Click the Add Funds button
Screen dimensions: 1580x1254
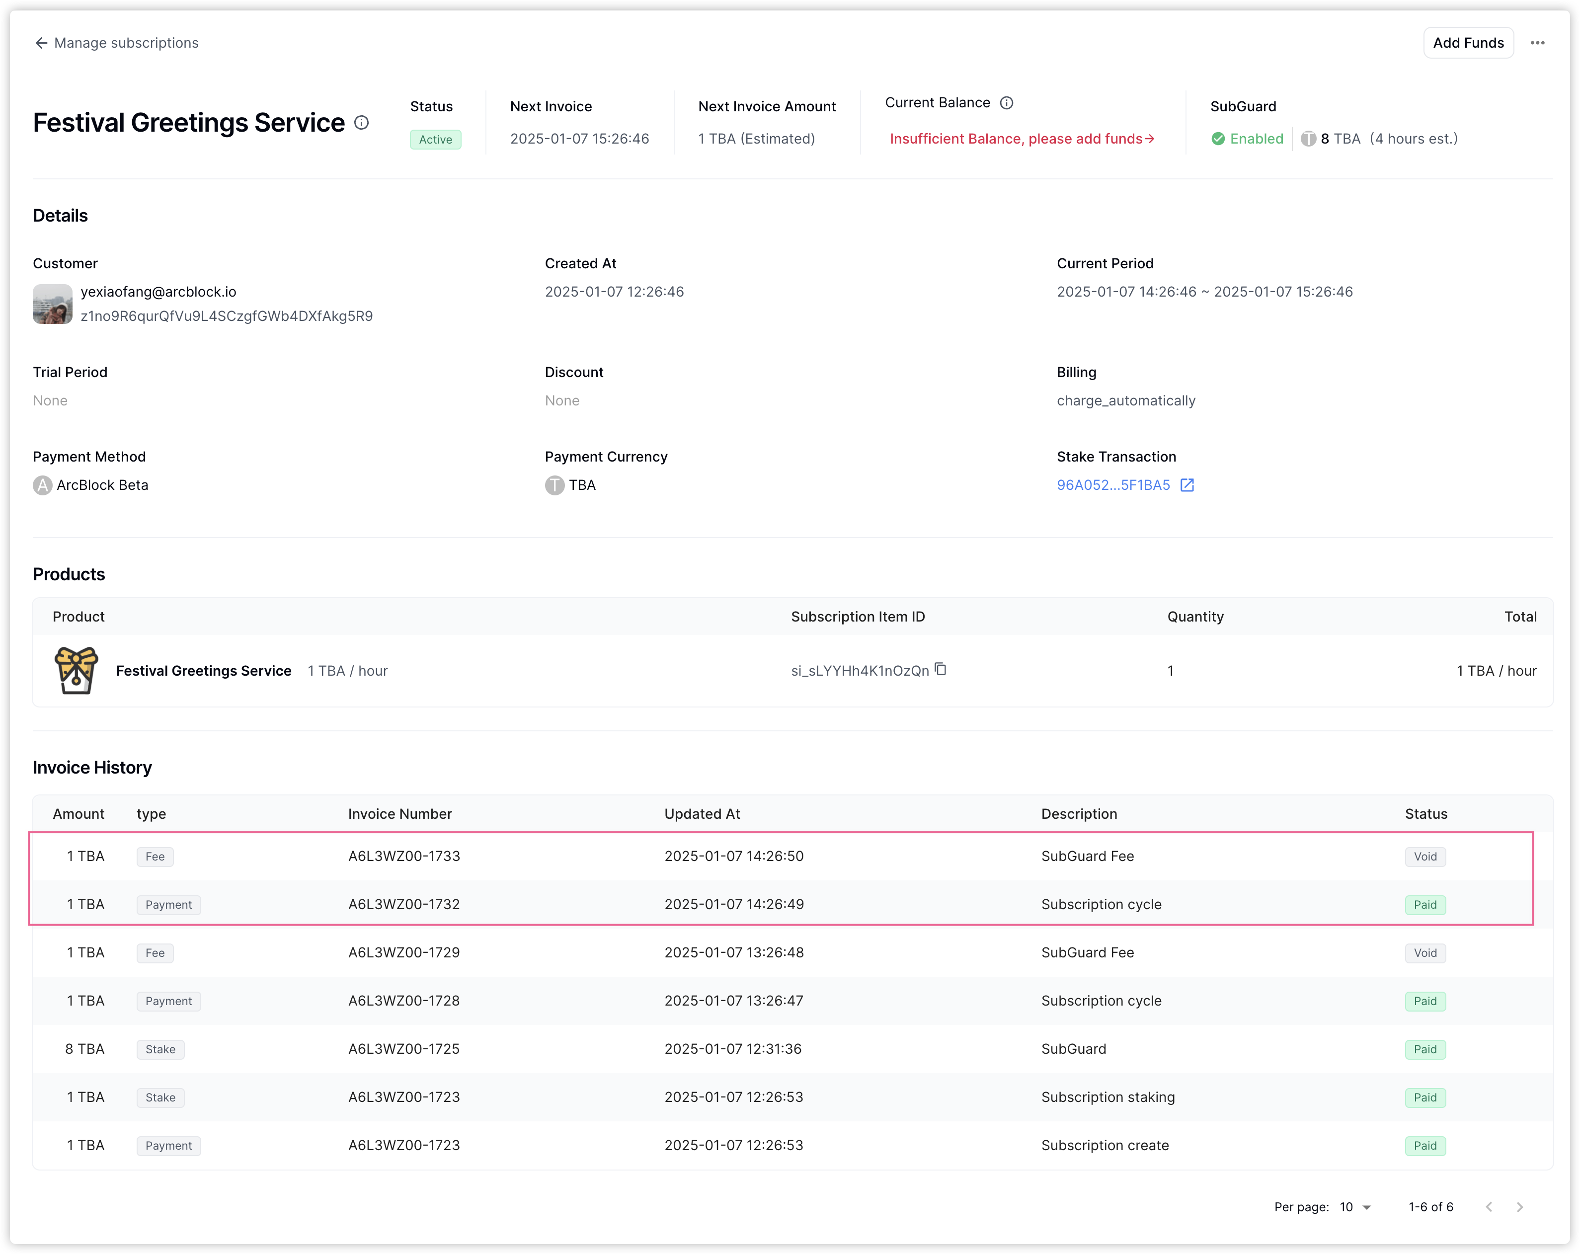point(1468,43)
